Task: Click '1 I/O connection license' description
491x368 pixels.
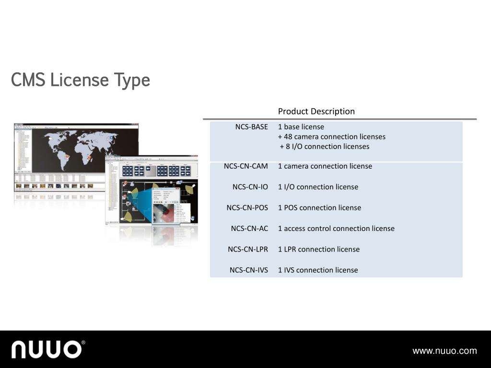Action: (x=318, y=187)
